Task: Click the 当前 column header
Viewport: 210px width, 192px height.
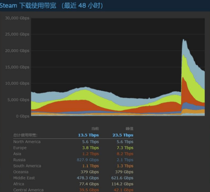Action: pos(95,128)
